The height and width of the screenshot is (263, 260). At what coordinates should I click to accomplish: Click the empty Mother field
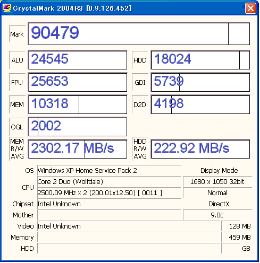pos(109,215)
